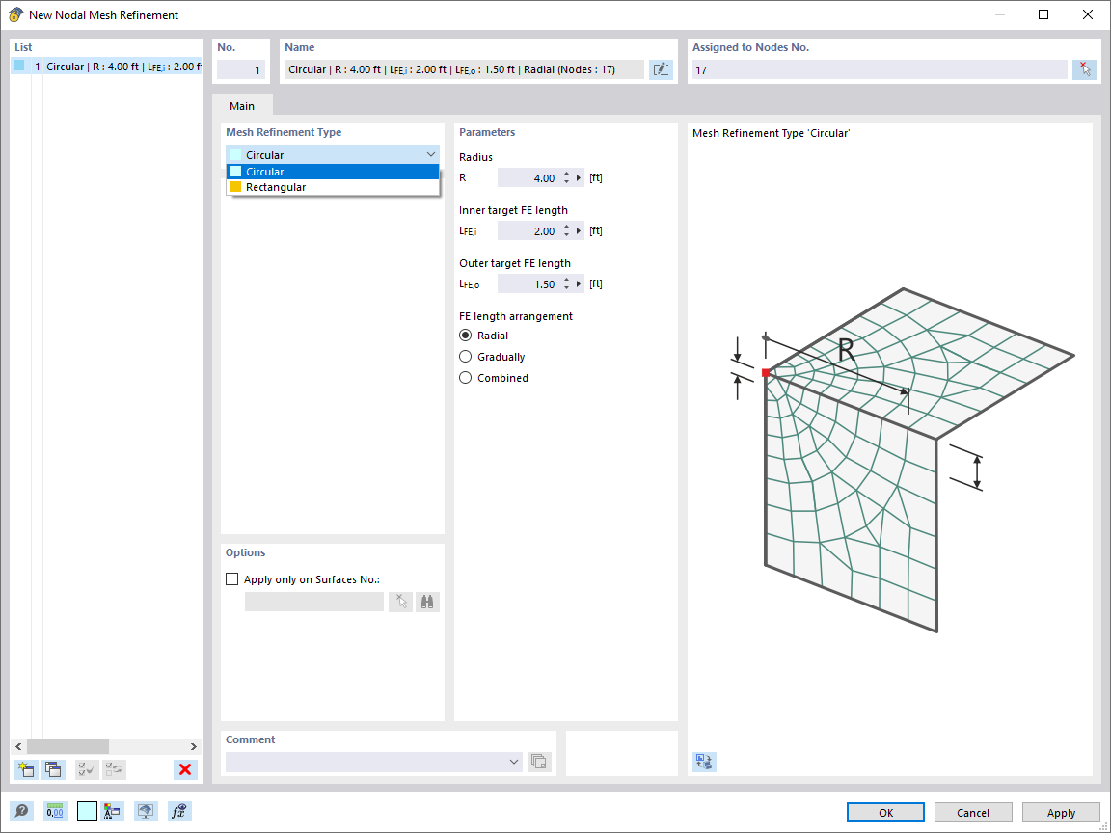Open the Comment dropdown
This screenshot has height=833, width=1111.
[x=512, y=761]
